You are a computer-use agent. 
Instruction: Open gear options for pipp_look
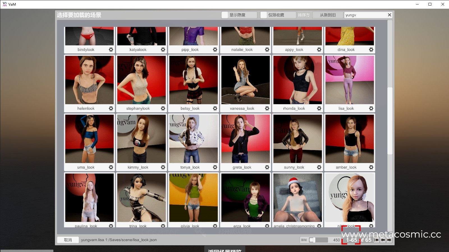coord(215,50)
